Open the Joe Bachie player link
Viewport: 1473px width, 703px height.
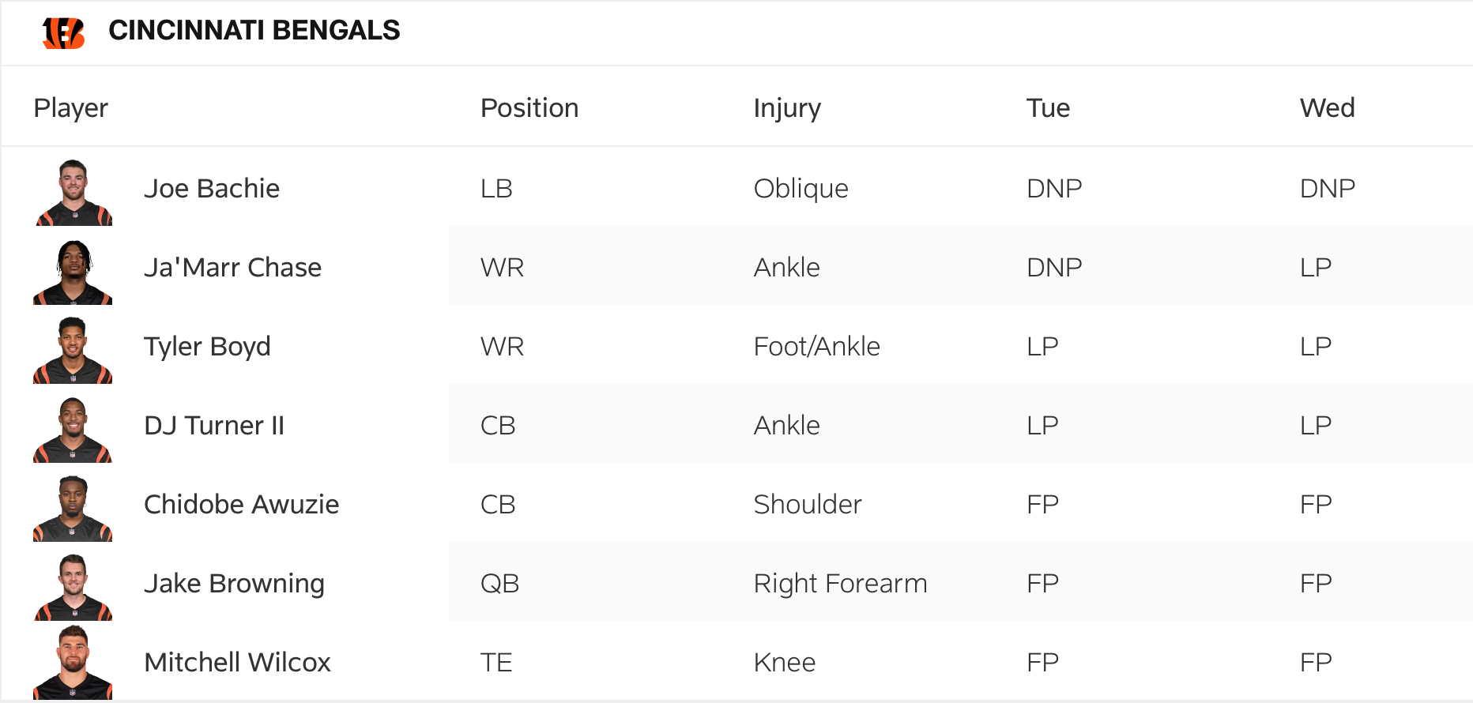tap(212, 189)
